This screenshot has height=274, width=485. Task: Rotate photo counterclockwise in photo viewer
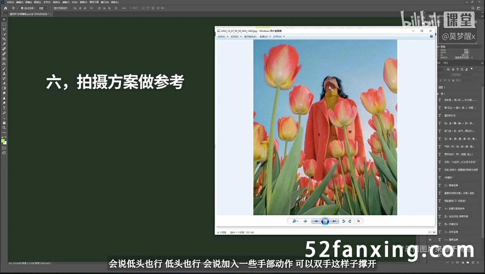[343, 221]
